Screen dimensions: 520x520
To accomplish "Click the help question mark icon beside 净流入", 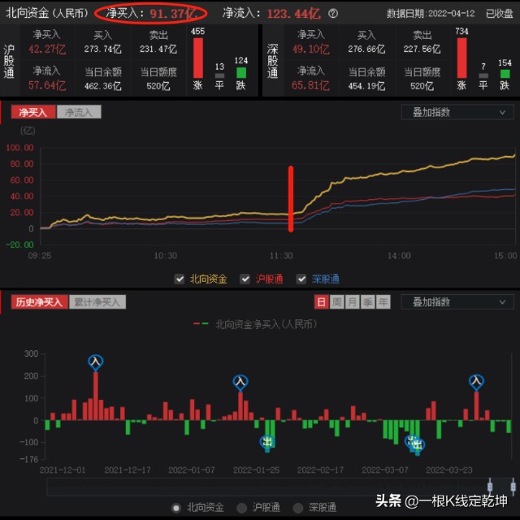I will tap(333, 13).
